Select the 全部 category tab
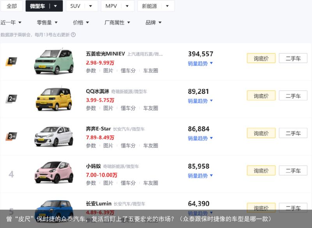 point(12,6)
